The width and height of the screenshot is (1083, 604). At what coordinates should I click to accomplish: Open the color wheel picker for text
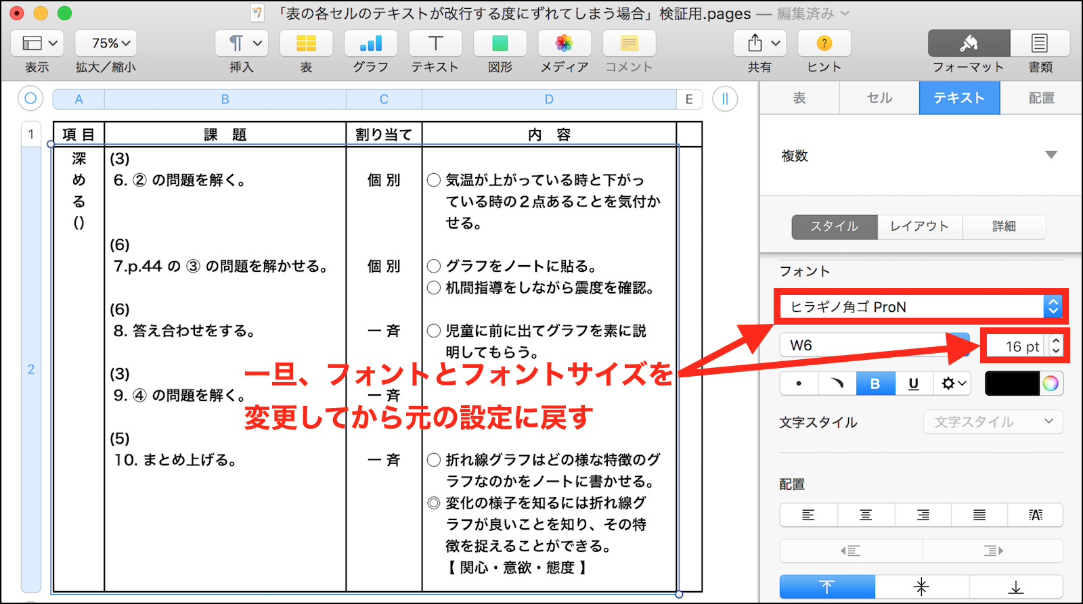(1051, 384)
